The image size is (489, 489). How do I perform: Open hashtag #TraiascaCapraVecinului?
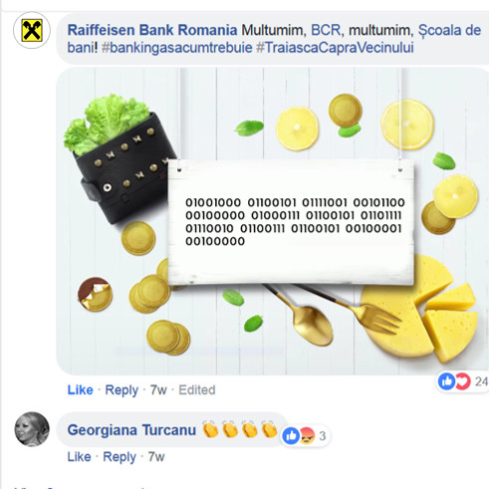pos(335,48)
